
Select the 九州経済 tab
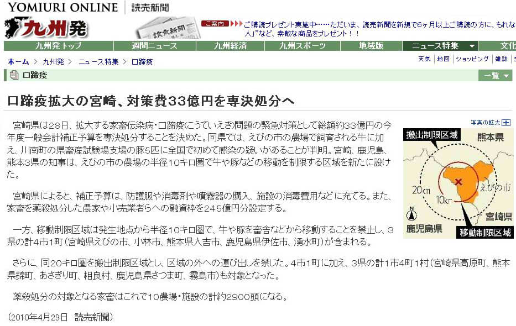(230, 46)
